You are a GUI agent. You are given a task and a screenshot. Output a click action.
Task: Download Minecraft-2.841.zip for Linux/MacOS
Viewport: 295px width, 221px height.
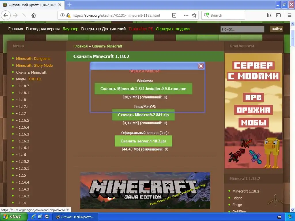point(143,115)
